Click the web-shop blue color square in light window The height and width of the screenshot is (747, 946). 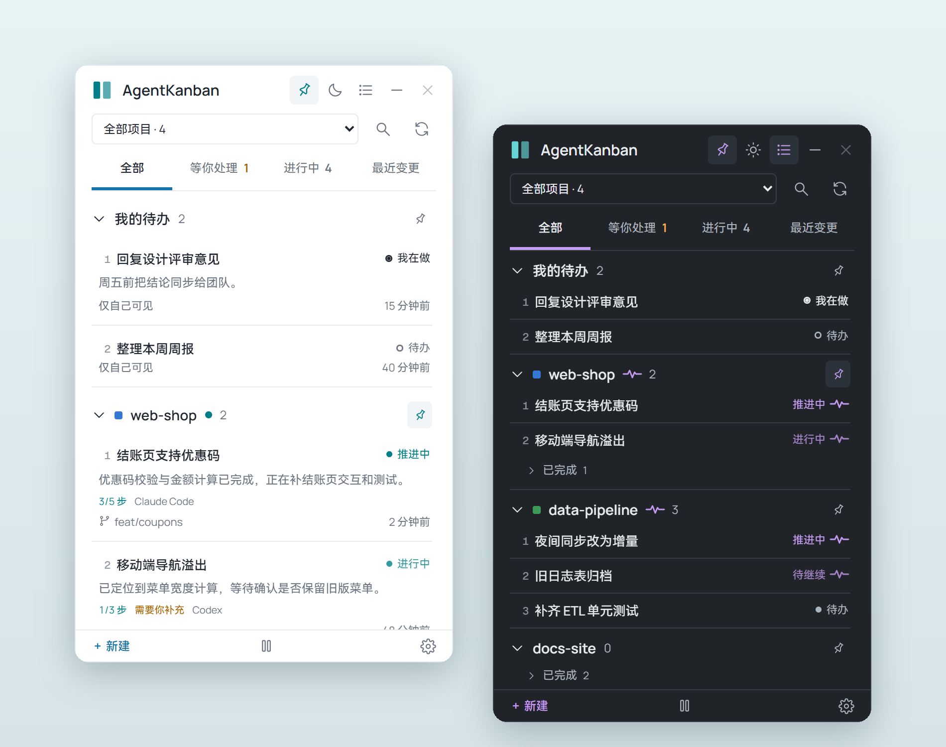tap(118, 415)
